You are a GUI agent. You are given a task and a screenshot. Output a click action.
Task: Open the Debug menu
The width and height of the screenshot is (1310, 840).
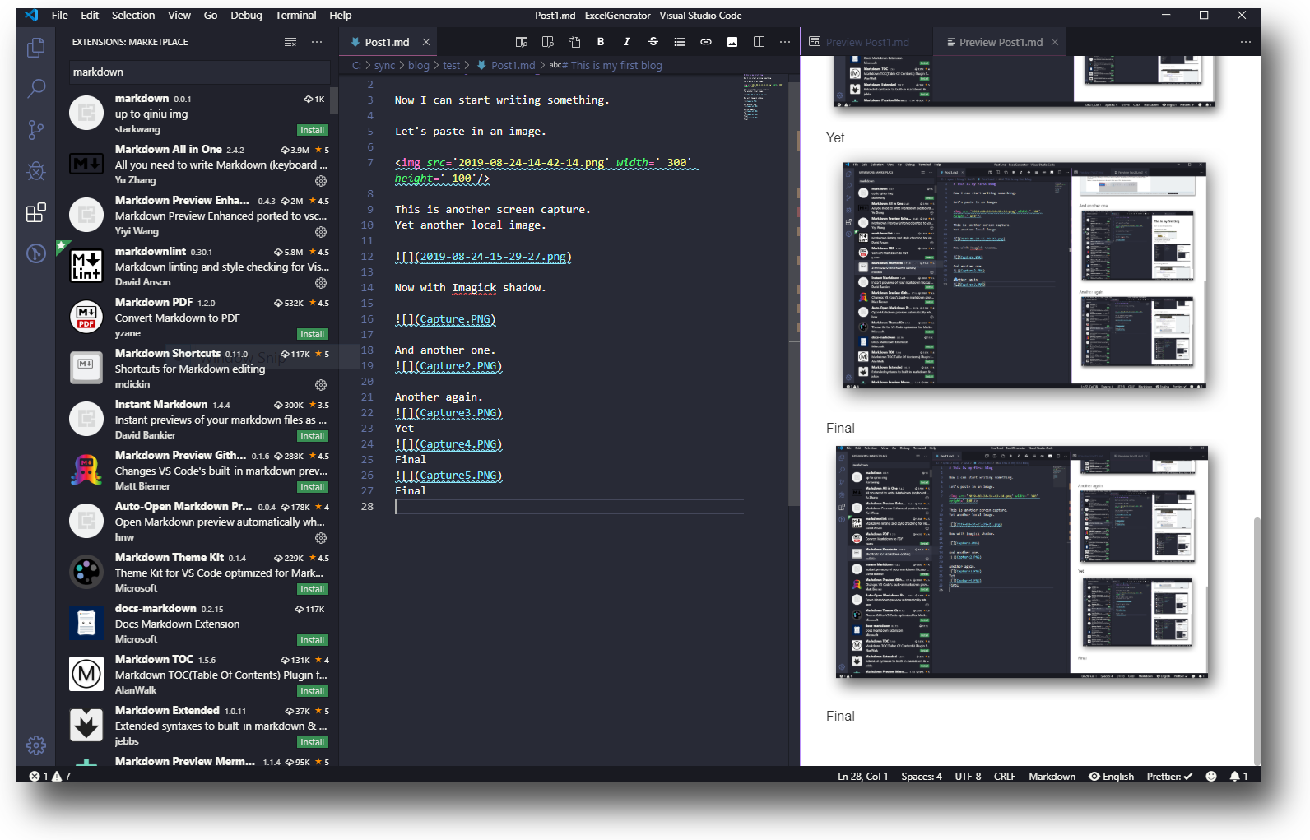[246, 15]
